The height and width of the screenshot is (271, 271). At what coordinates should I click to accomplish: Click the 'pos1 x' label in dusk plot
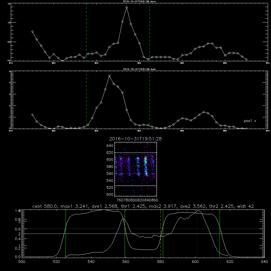tap(250, 121)
